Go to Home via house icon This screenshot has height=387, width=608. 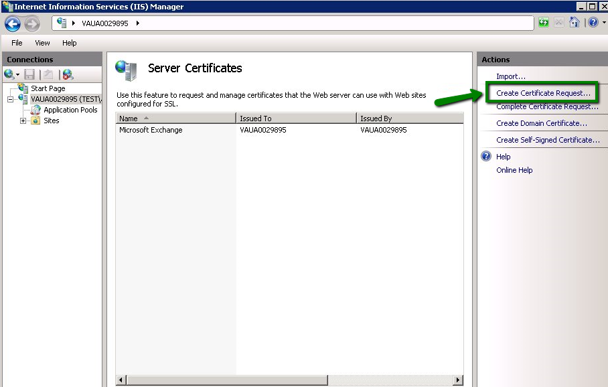574,23
